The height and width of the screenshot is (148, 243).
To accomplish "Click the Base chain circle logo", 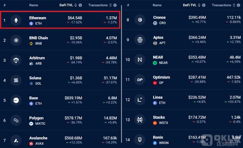I will (x=16, y=100).
